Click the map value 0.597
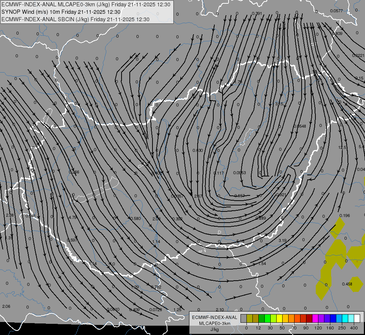365x335 pixels. (x=72, y=240)
